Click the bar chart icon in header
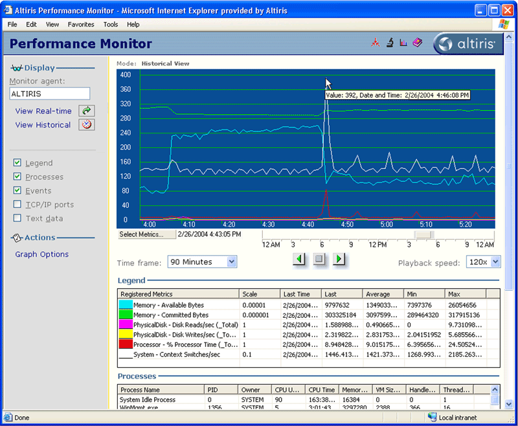 point(403,43)
